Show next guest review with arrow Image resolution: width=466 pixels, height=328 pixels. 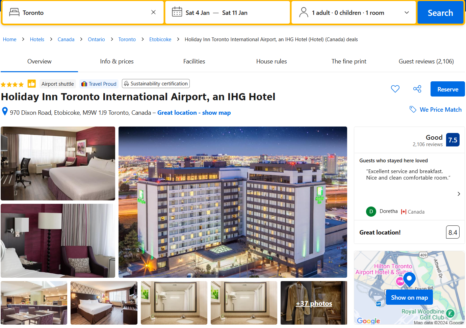point(459,194)
